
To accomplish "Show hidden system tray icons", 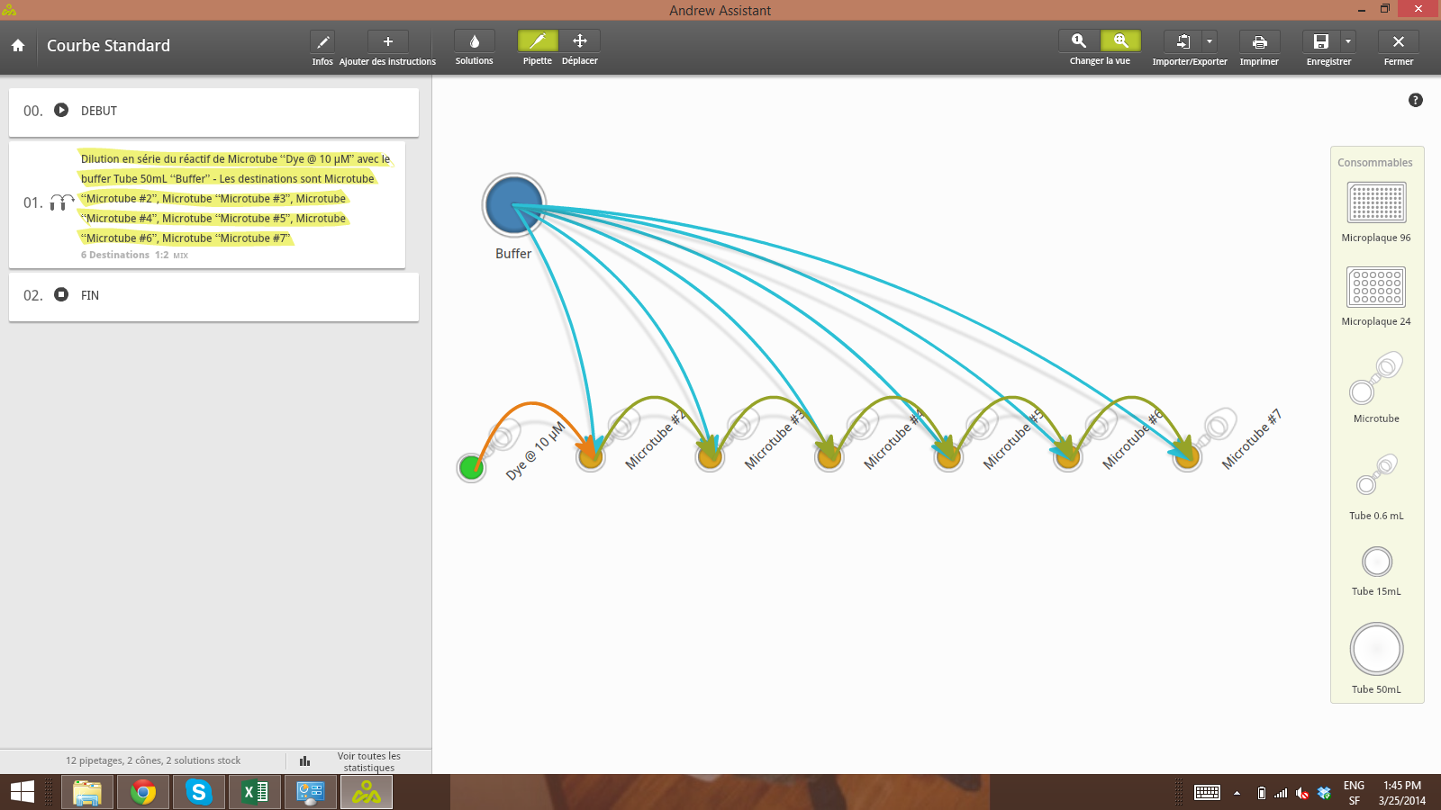I will [x=1237, y=793].
